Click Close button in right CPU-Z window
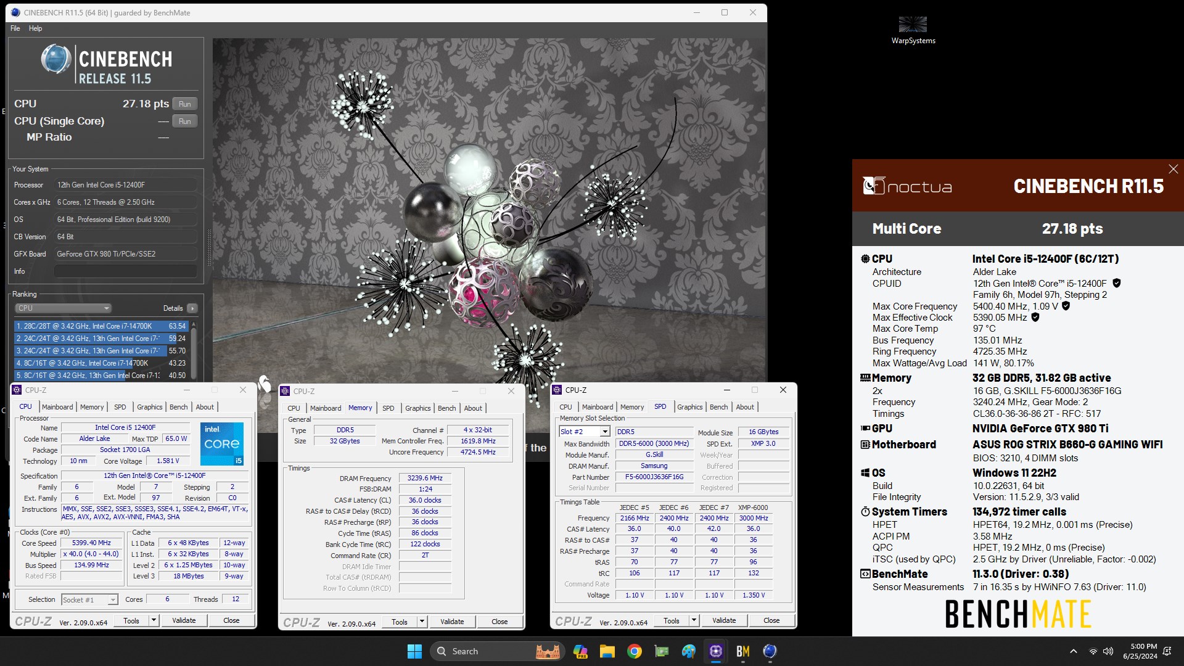The height and width of the screenshot is (666, 1184). click(x=771, y=621)
